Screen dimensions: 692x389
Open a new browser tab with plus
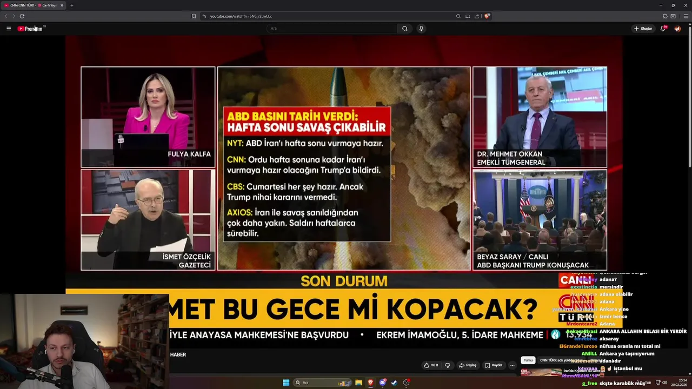[71, 5]
